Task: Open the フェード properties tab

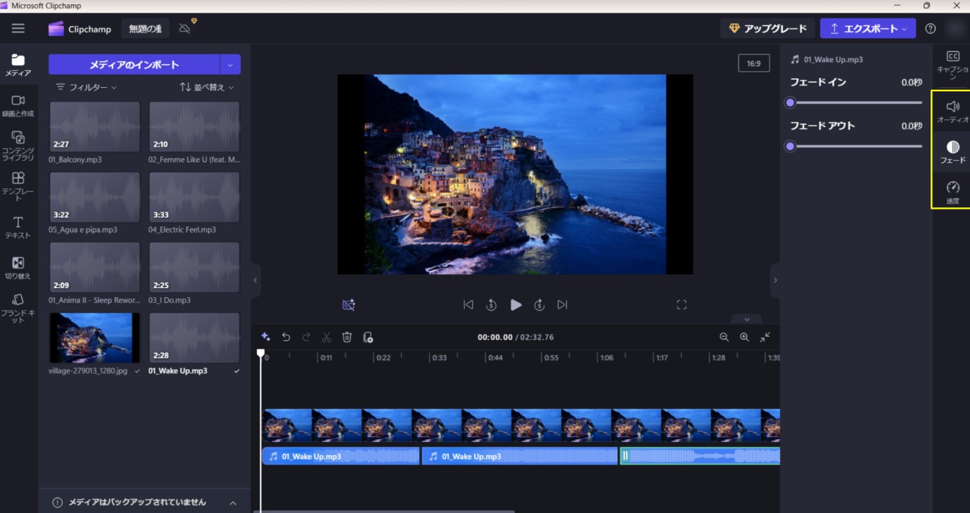Action: [x=952, y=152]
